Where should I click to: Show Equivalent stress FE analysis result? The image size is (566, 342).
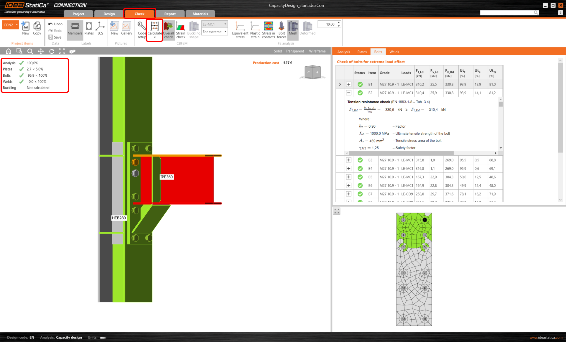pyautogui.click(x=240, y=27)
